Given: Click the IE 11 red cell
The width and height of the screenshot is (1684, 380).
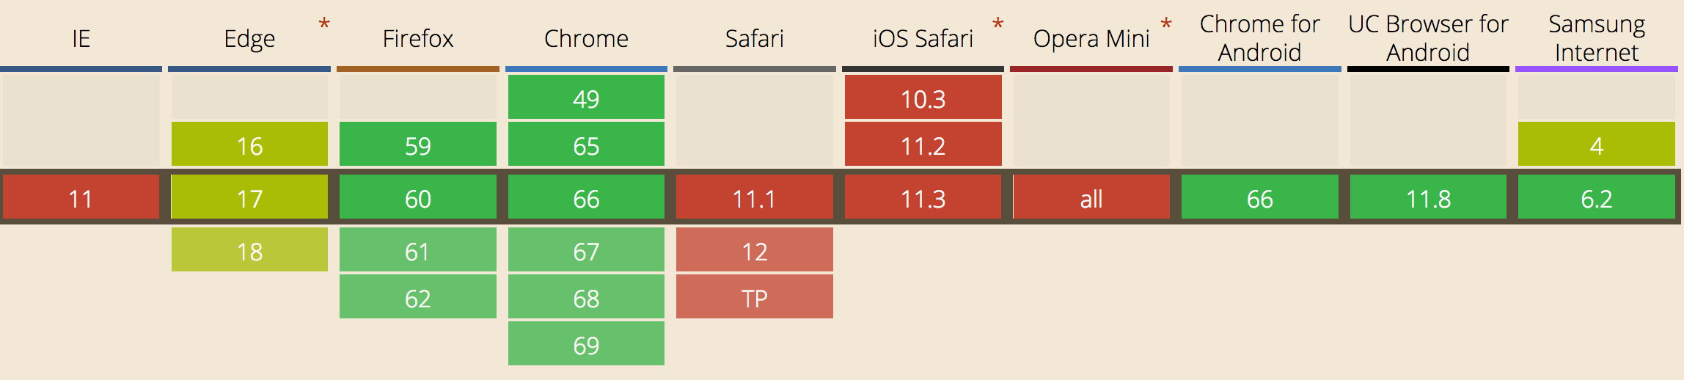Looking at the screenshot, I should [81, 197].
